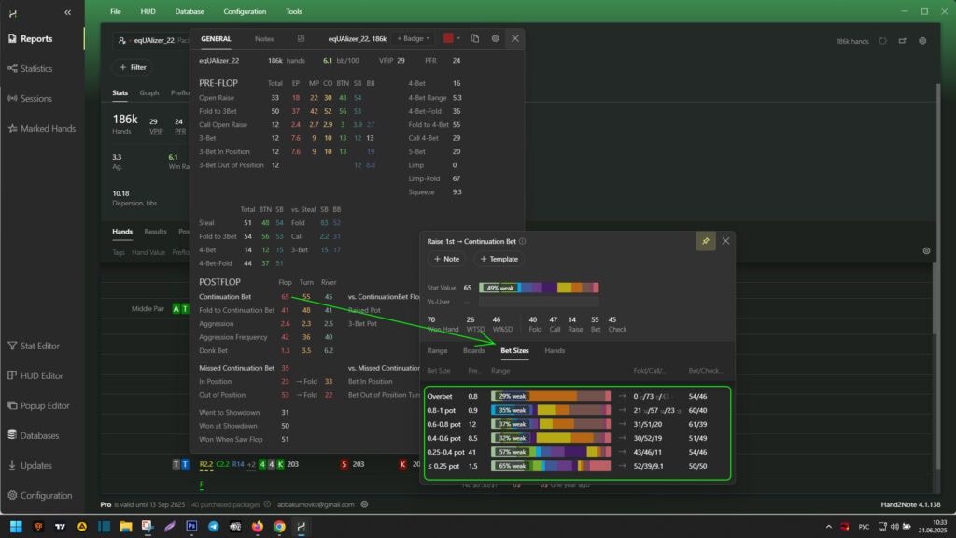
Task: Click the Squeeze value 9.3
Action: coord(457,191)
